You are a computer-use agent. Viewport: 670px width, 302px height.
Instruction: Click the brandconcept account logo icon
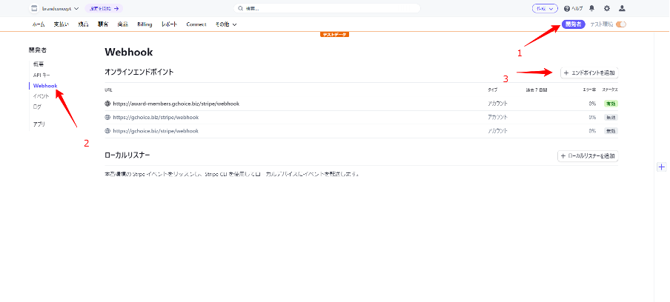click(x=33, y=9)
